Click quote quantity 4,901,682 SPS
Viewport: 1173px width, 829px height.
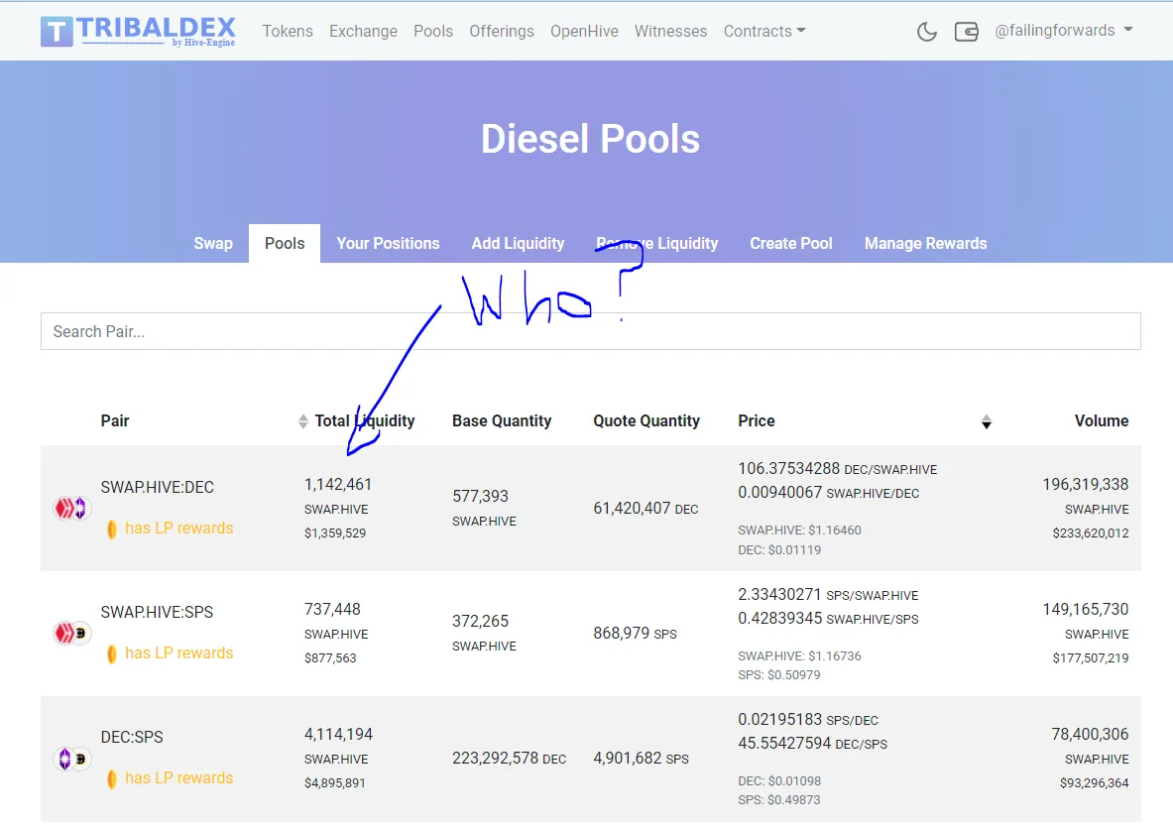641,758
